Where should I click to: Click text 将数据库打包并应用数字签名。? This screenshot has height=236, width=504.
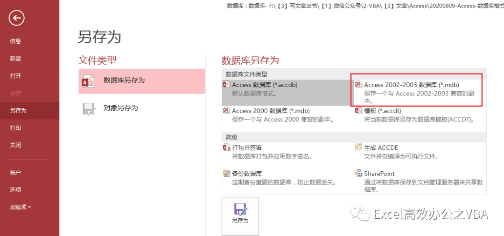(x=273, y=157)
